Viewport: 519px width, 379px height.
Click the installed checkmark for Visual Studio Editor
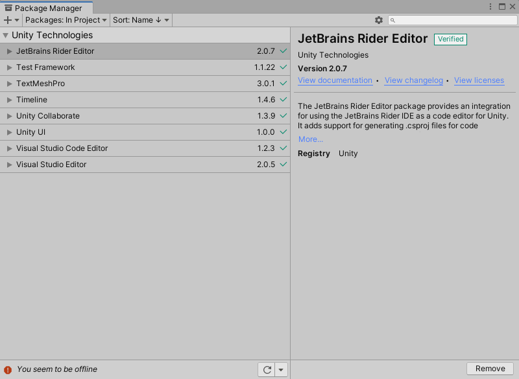tap(284, 164)
